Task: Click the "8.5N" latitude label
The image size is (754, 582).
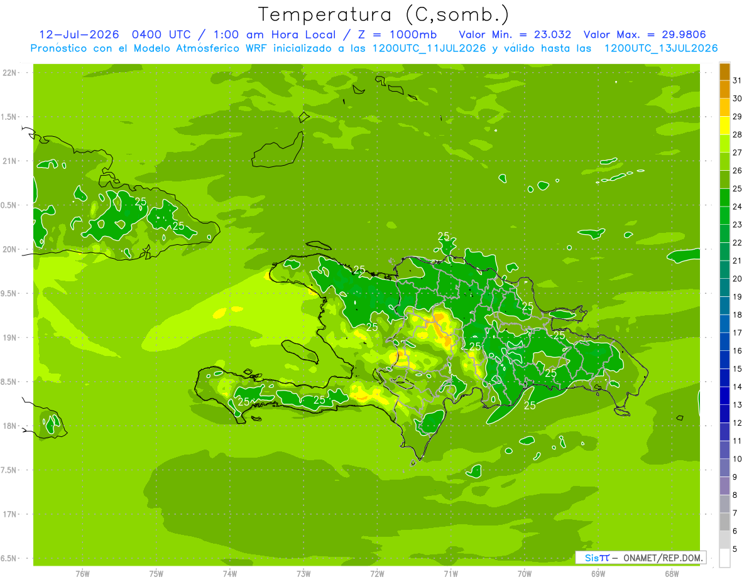Action: (x=9, y=382)
